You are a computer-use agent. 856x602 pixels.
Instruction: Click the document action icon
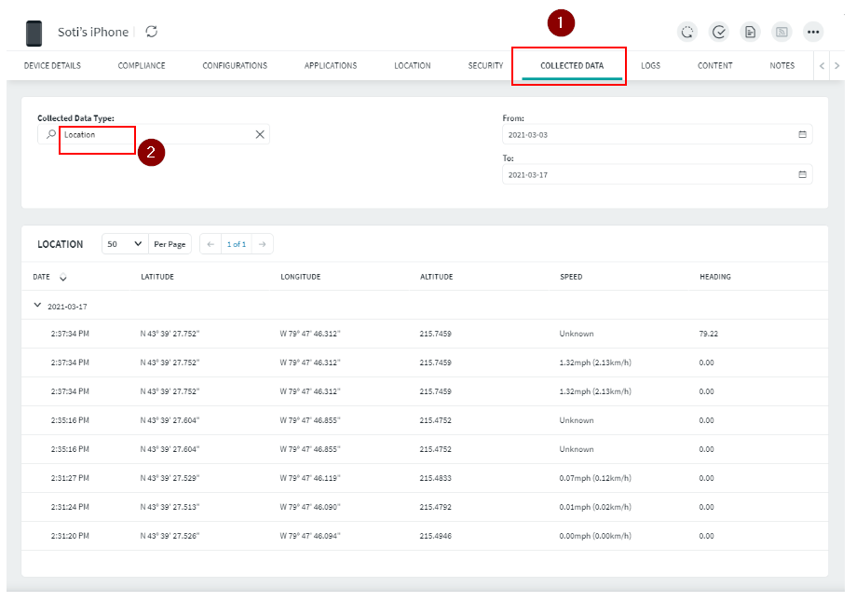click(751, 32)
